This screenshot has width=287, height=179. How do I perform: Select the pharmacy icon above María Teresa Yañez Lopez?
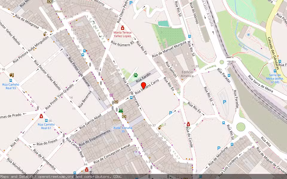(x=123, y=28)
